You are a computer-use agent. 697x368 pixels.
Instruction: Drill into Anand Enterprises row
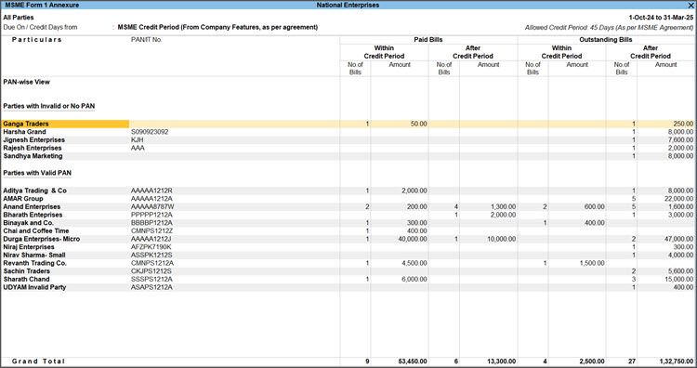click(348, 206)
